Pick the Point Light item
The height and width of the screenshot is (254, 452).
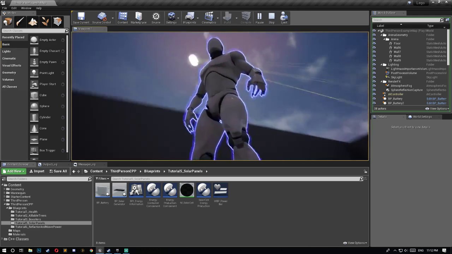click(48, 73)
